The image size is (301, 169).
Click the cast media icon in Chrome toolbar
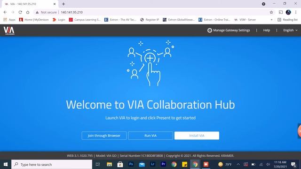pyautogui.click(x=281, y=12)
